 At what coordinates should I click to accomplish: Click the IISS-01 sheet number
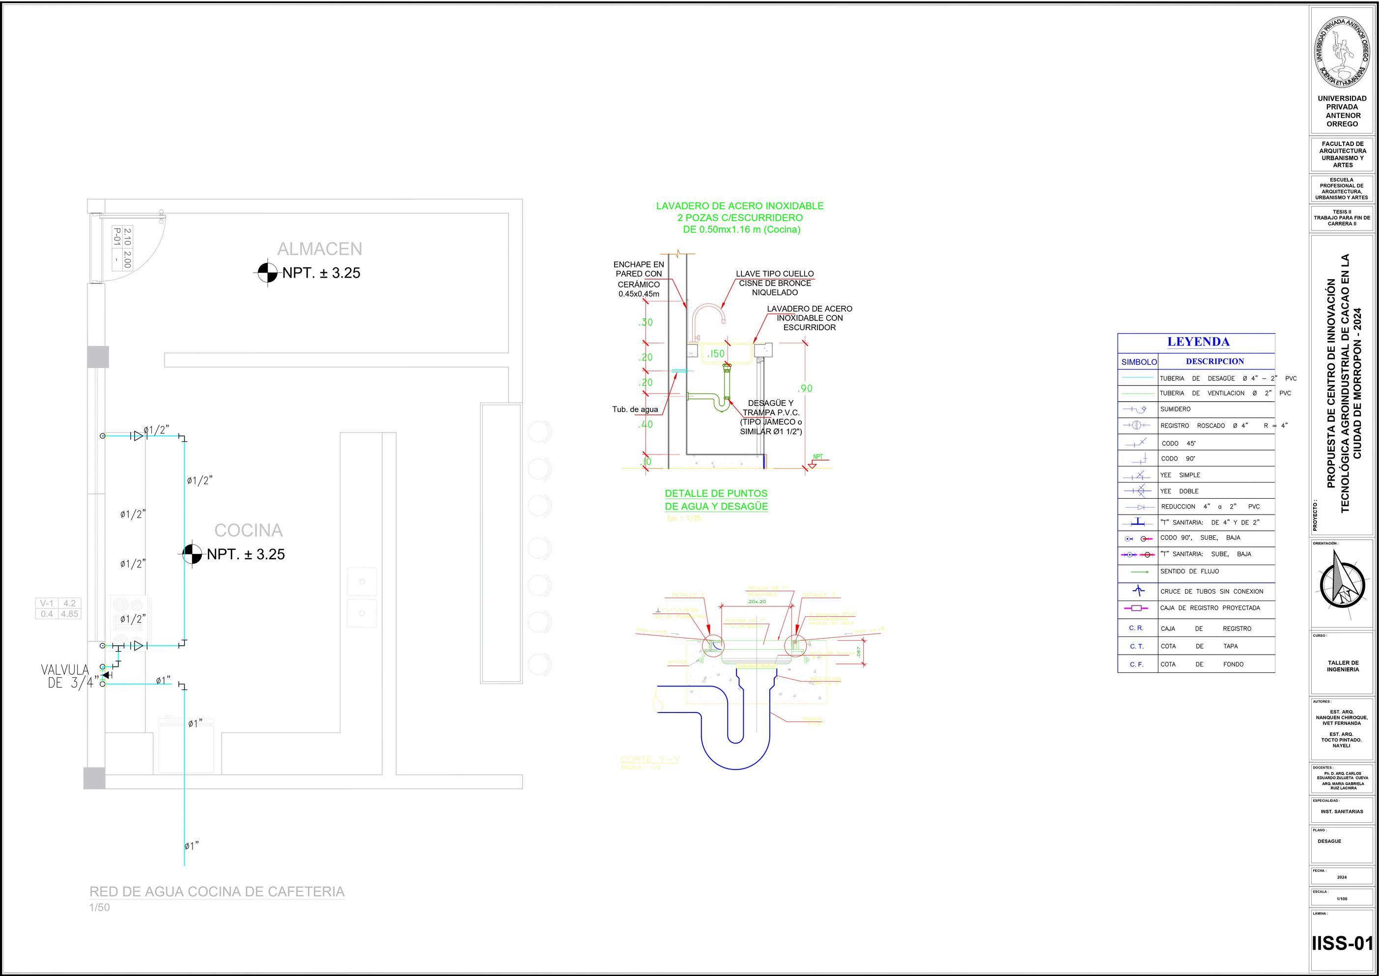click(x=1343, y=943)
